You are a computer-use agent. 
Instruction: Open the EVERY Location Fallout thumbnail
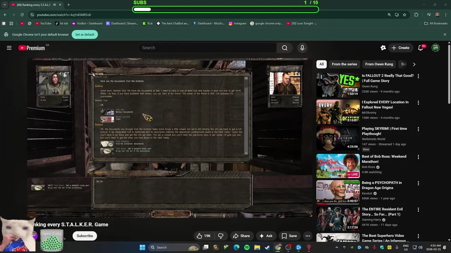(x=338, y=112)
